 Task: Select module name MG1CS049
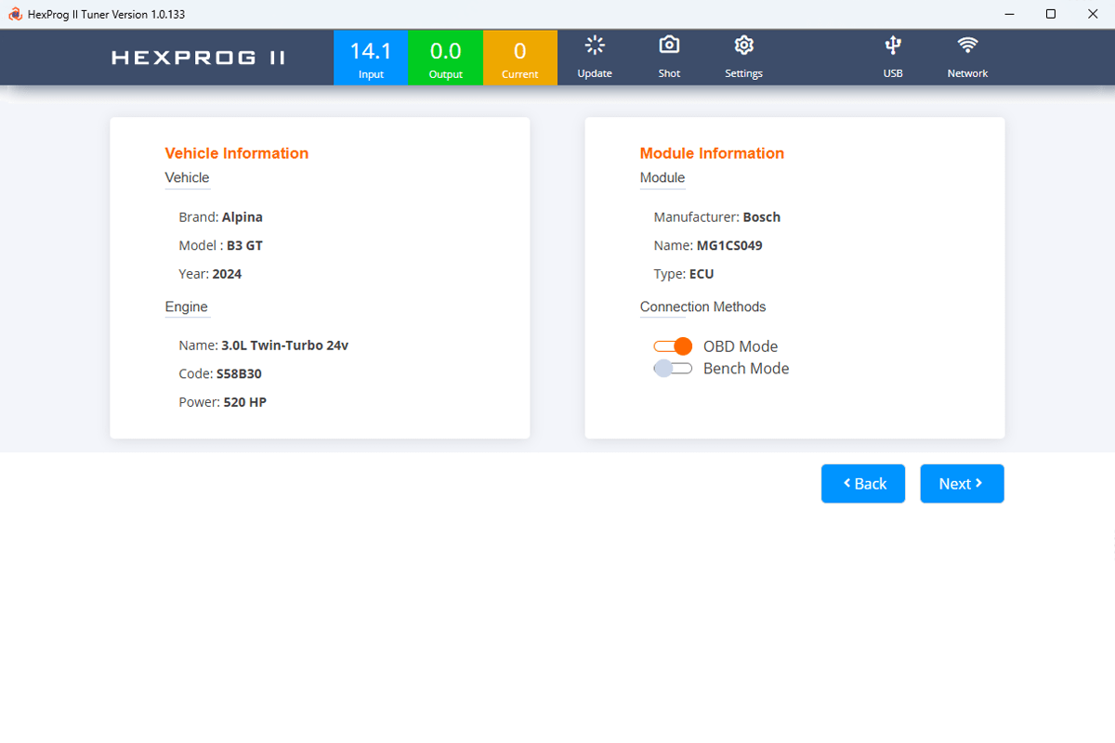(729, 246)
